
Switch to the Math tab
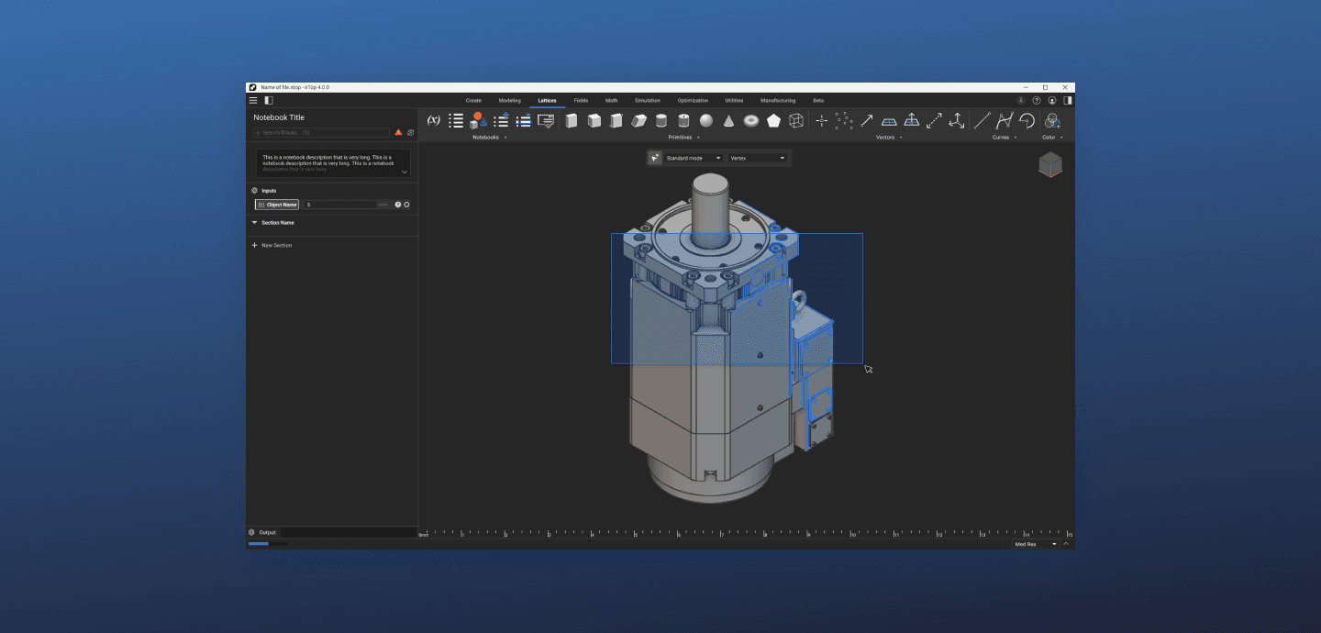point(611,100)
